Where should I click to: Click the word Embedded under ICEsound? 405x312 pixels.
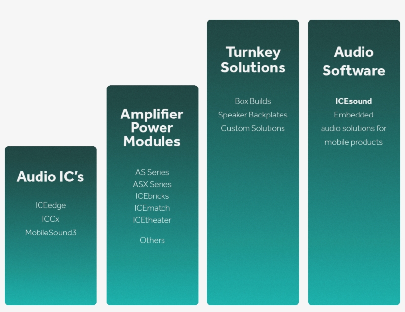pyautogui.click(x=354, y=115)
